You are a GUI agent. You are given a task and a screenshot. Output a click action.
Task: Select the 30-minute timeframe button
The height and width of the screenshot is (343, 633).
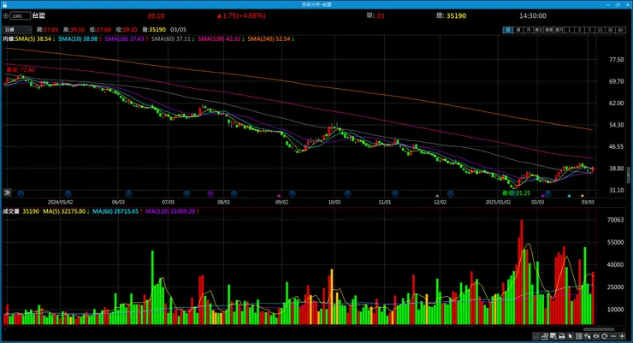tap(610, 30)
